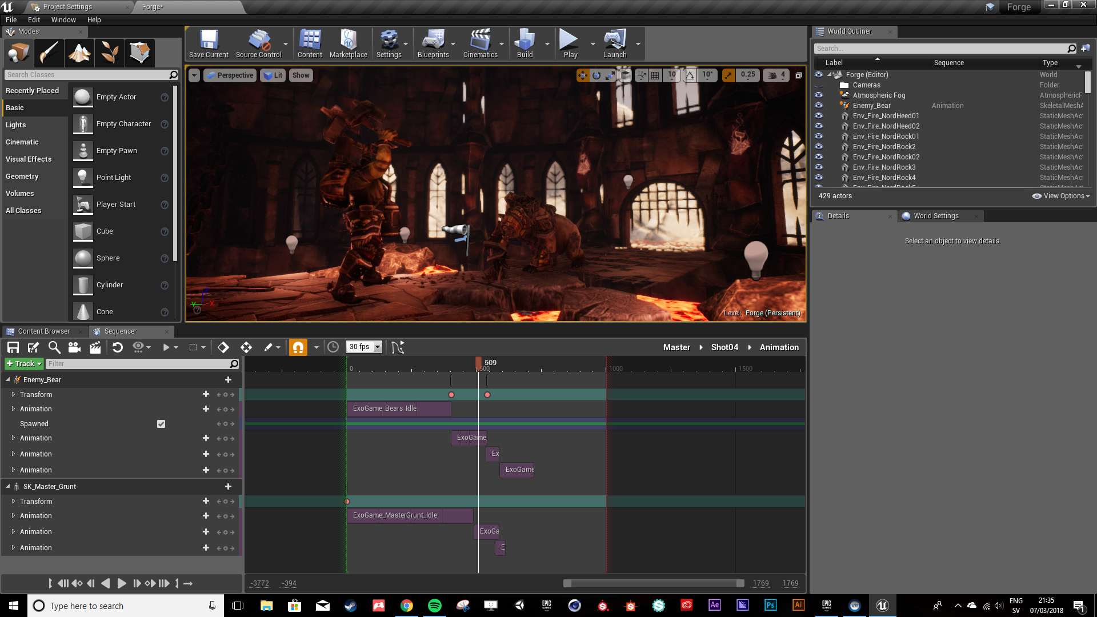Switch to the Content Browser tab

click(44, 331)
